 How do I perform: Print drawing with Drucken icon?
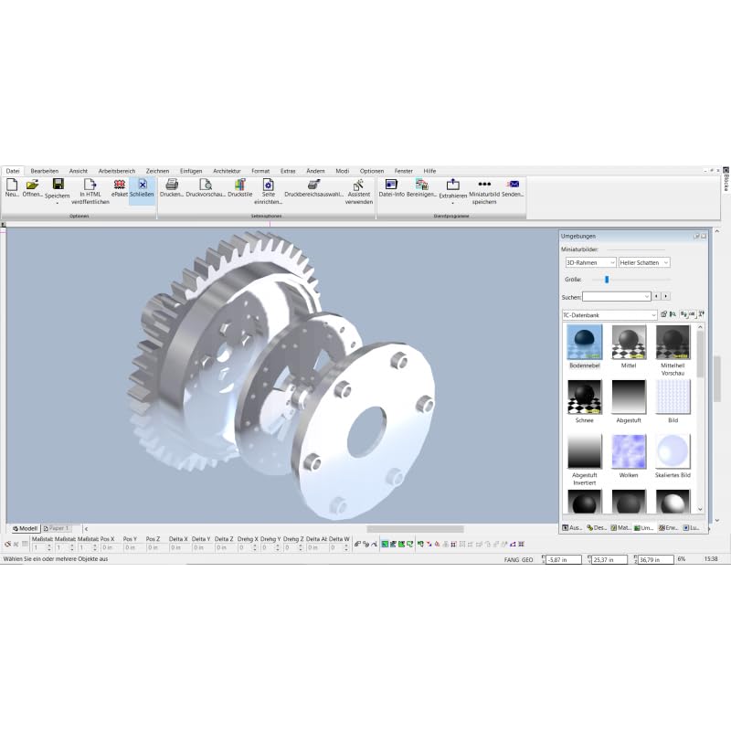(172, 185)
